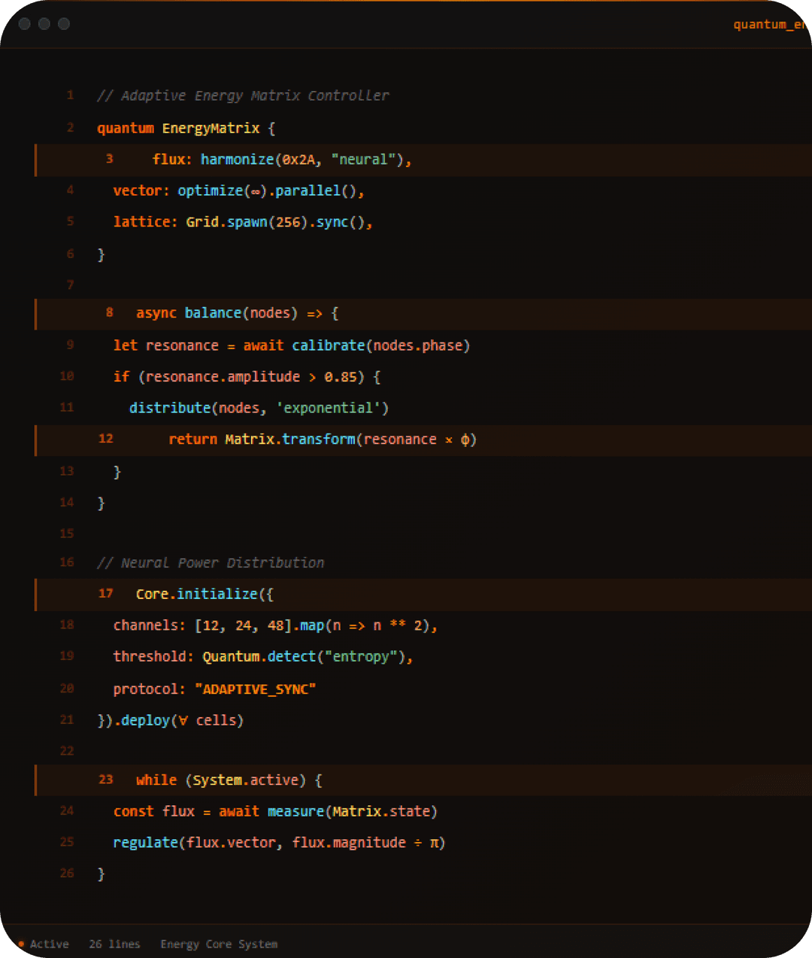Image resolution: width=812 pixels, height=958 pixels.
Task: Click the 'exponential' string in distribute call
Action: (x=332, y=408)
